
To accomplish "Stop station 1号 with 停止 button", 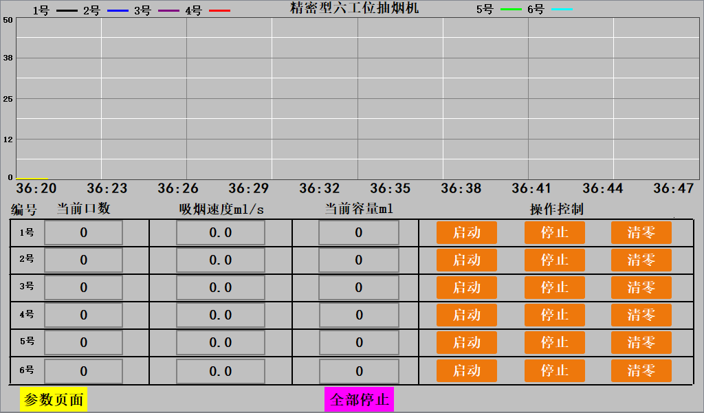I will point(555,232).
